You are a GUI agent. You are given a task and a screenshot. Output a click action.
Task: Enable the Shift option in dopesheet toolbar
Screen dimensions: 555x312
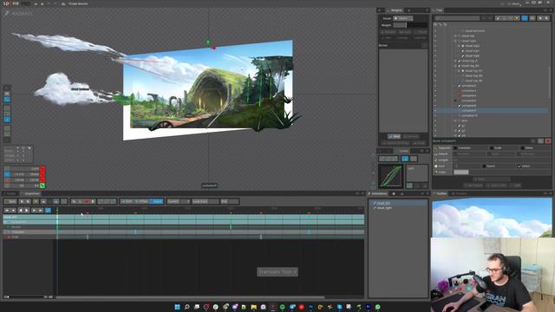[x=127, y=201]
